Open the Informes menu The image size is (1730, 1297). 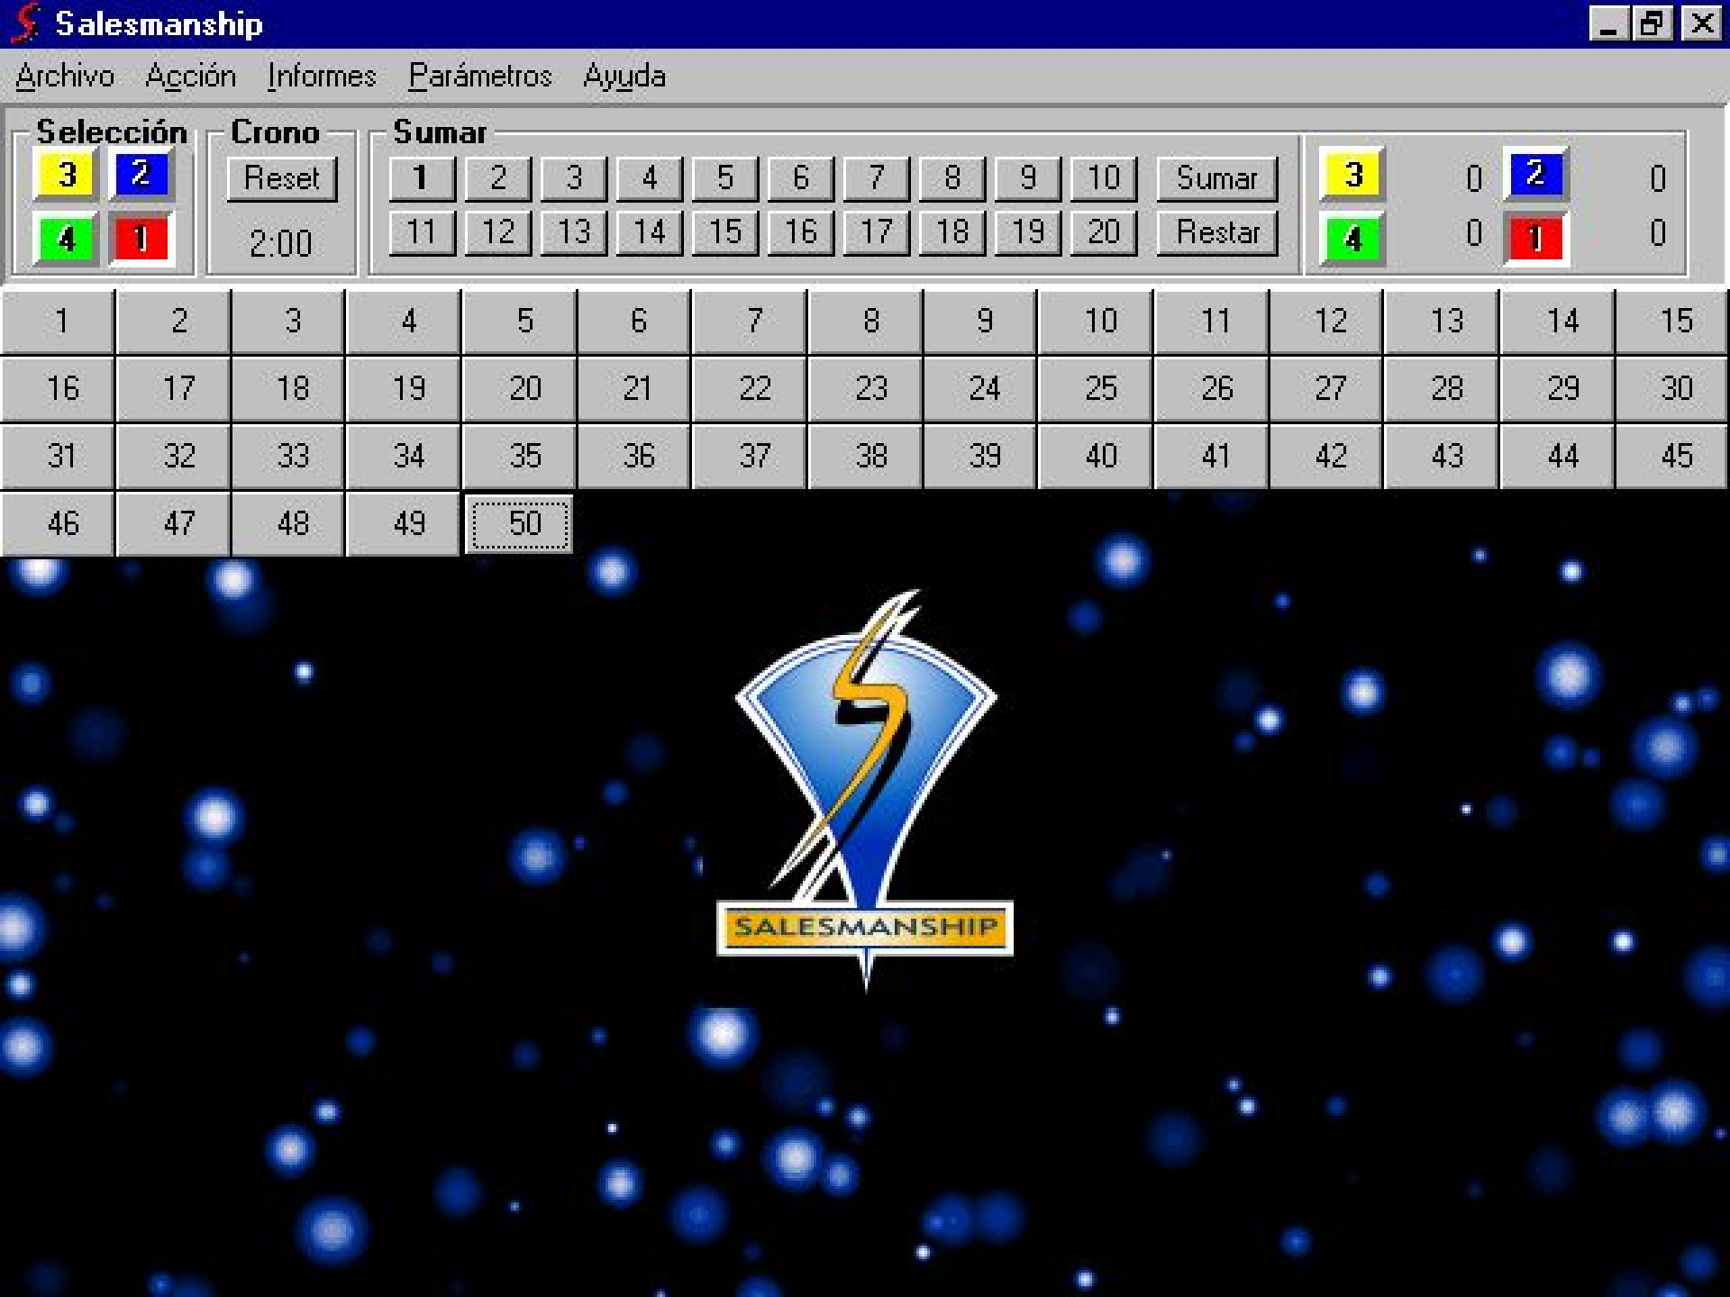click(322, 77)
